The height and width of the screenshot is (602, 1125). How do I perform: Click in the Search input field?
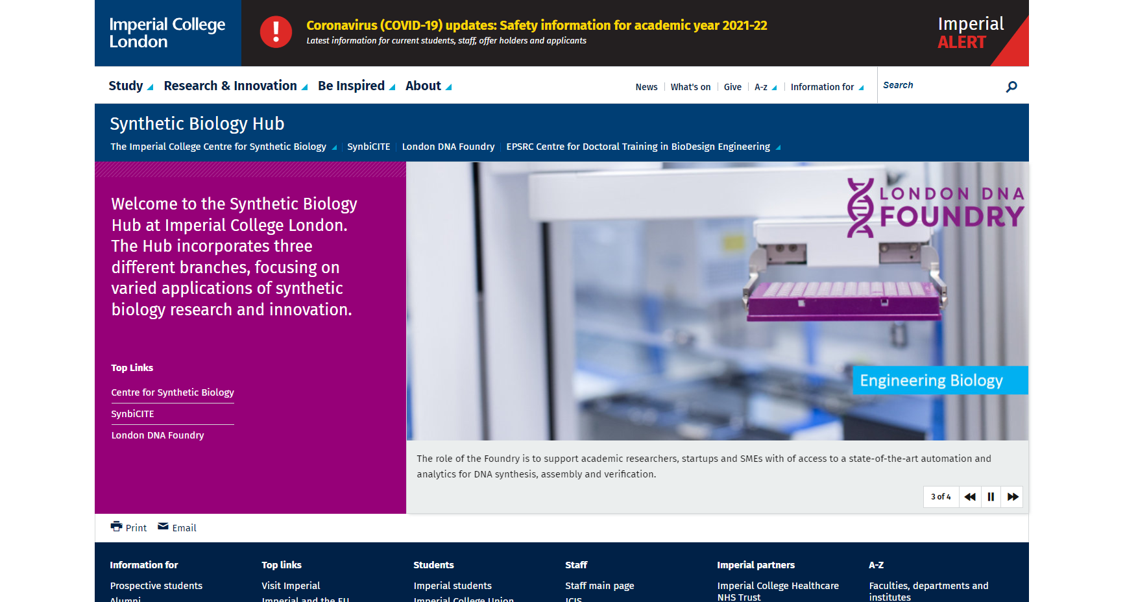click(x=941, y=86)
